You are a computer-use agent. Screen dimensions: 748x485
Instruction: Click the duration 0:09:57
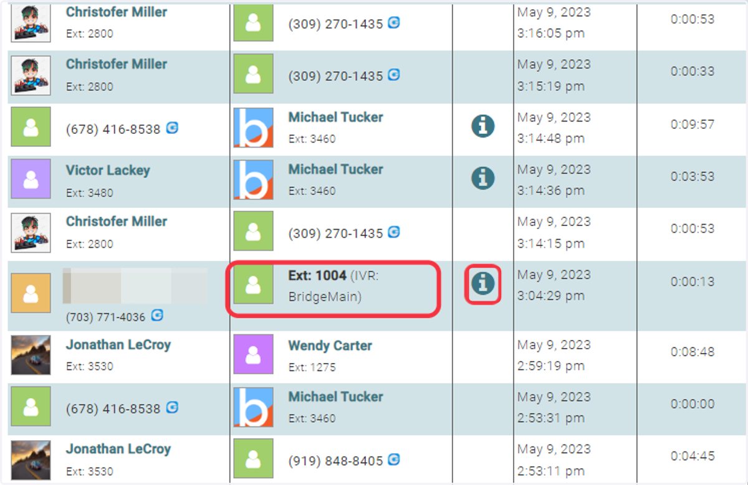[x=693, y=125]
